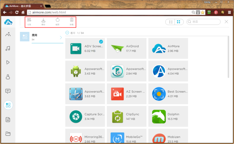
Task: Click the app list vertical scrollbar
Action: (228, 57)
